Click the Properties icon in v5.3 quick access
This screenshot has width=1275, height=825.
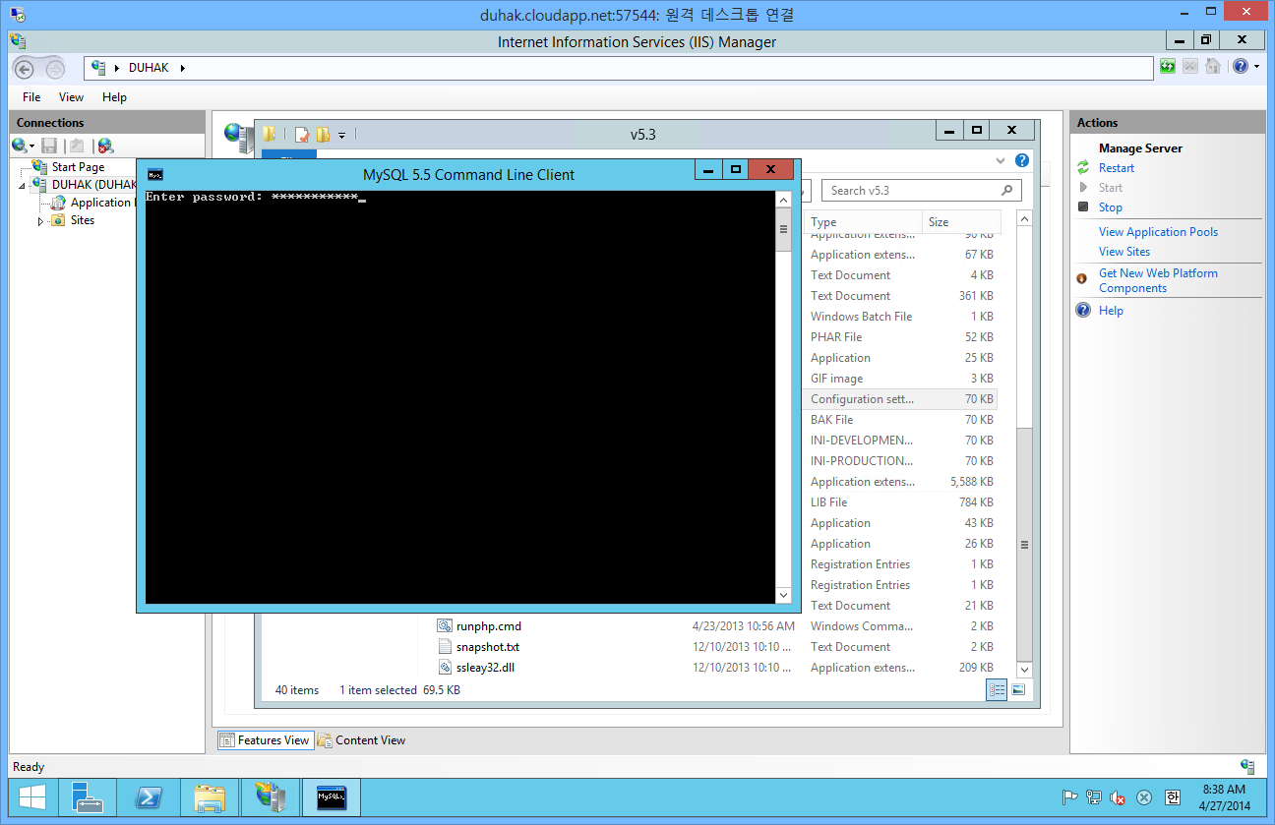(302, 135)
